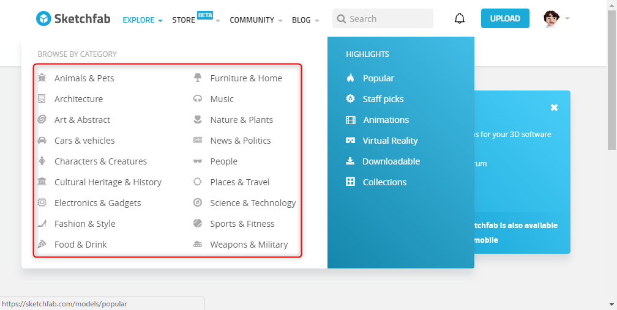Open the COMMUNITY menu label
This screenshot has width=617, height=310.
point(252,20)
